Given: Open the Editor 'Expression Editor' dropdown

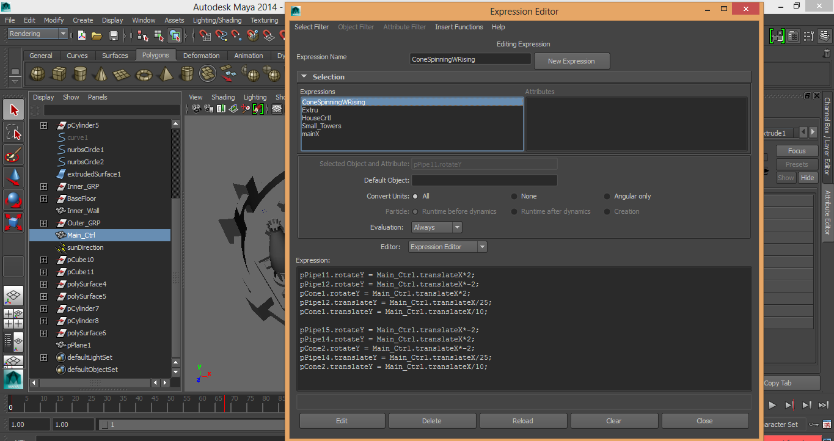Looking at the screenshot, I should 448,247.
